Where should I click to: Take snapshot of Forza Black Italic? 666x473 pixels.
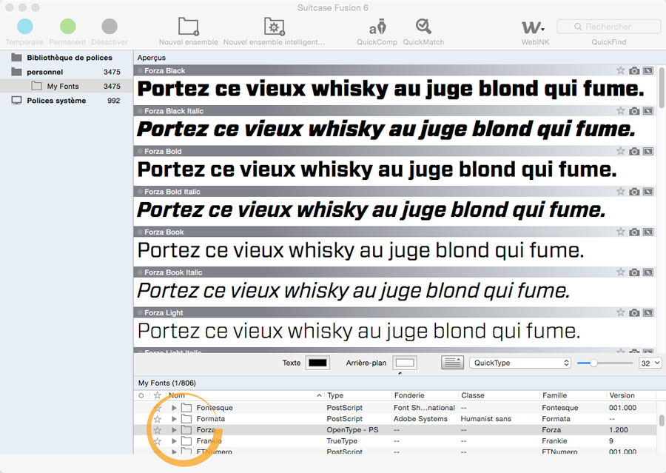634,111
